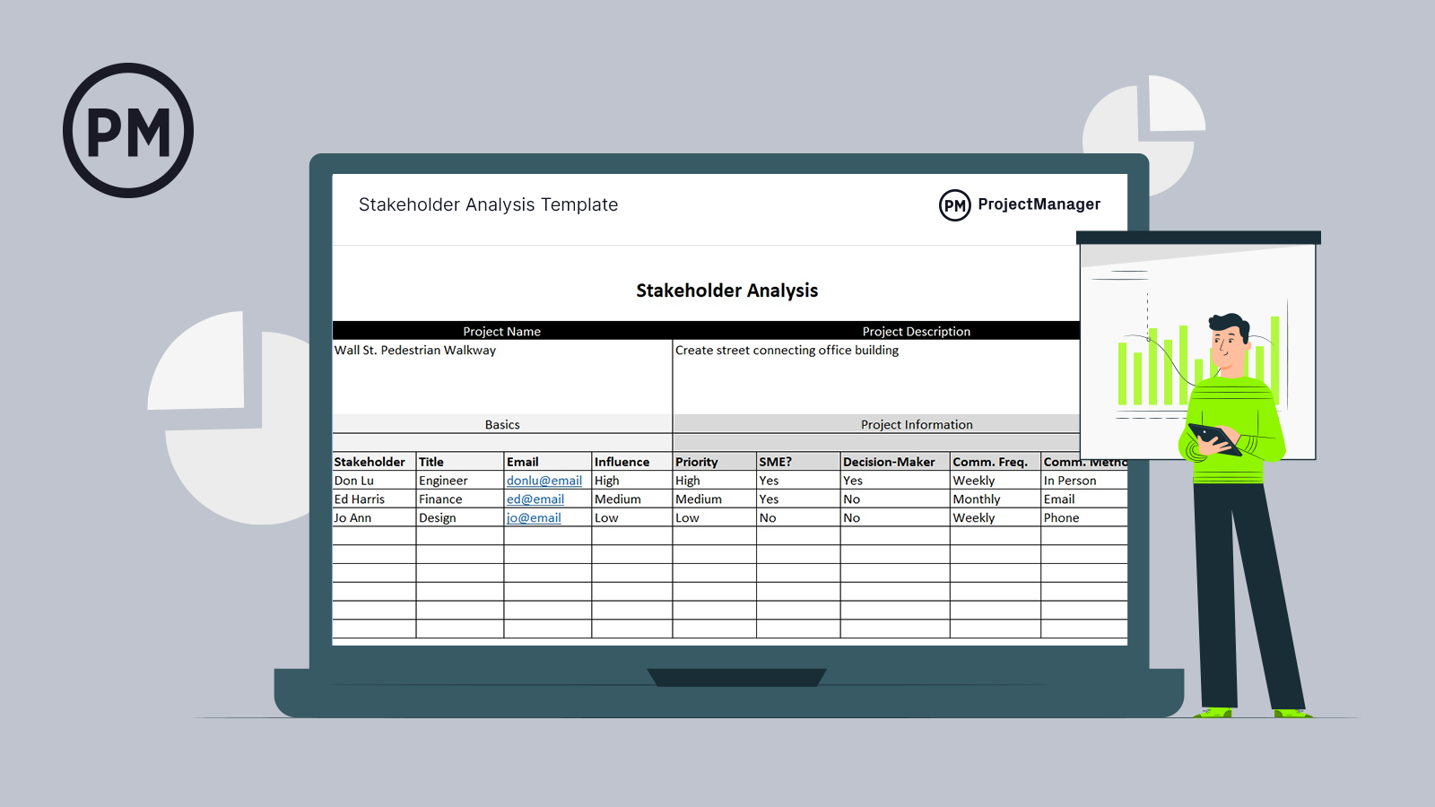Select No in Jo Ann's SME column

[x=767, y=517]
